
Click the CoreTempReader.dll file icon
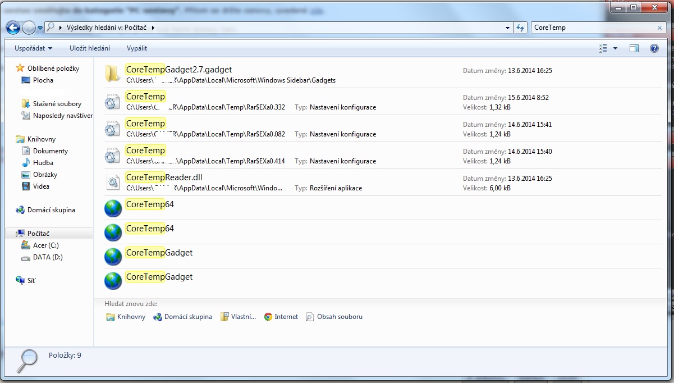pyautogui.click(x=113, y=183)
